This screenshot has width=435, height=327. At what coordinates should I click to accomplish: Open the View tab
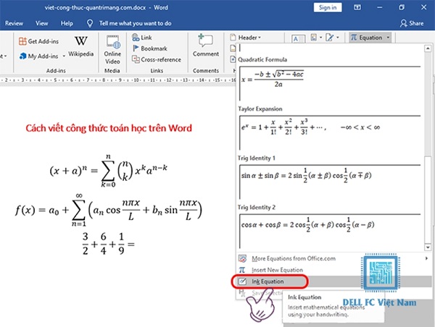(x=41, y=23)
